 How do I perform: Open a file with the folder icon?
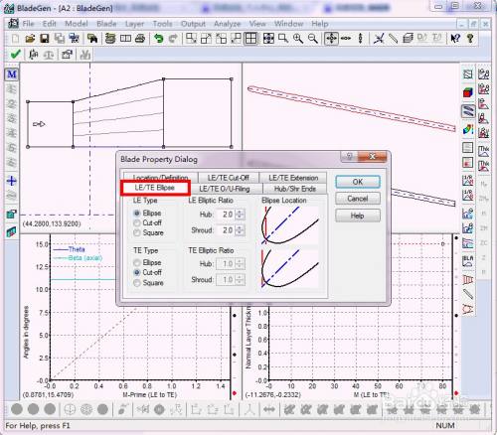point(30,39)
